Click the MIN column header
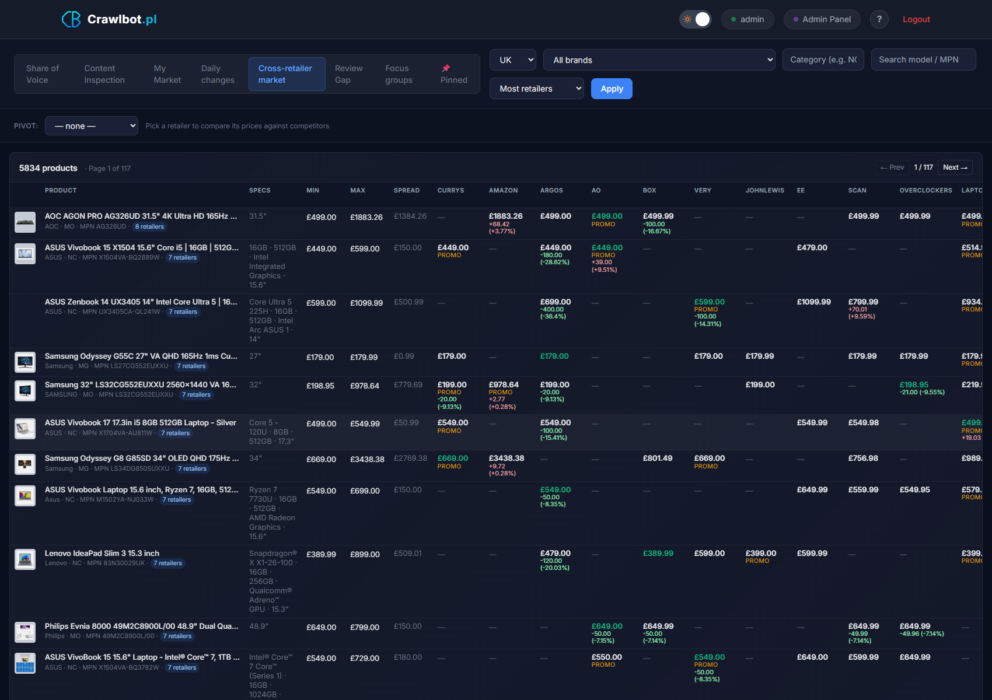Image resolution: width=992 pixels, height=700 pixels. tap(313, 191)
